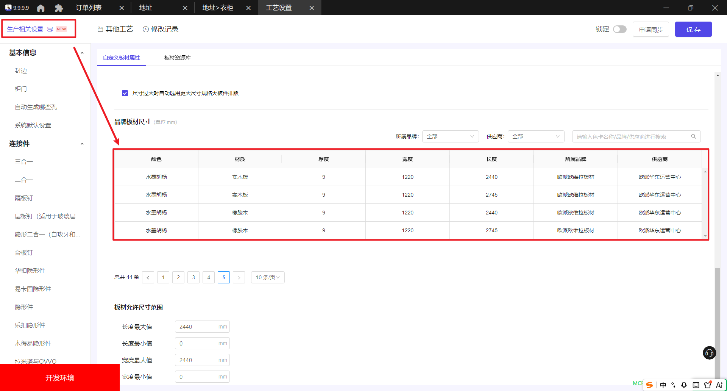Open the home icon in title bar

[41, 8]
